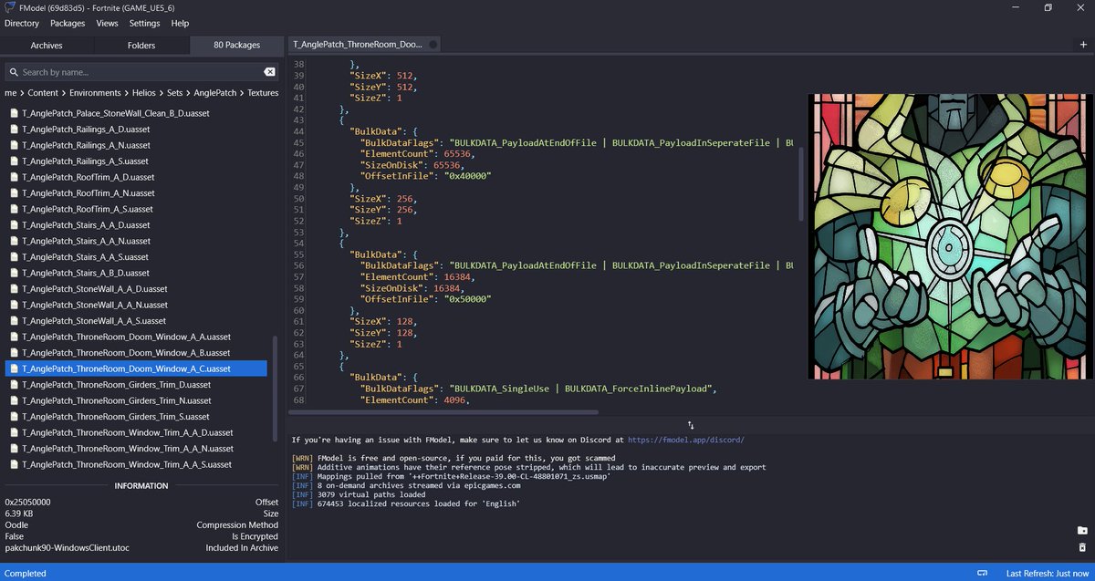This screenshot has width=1095, height=581.
Task: Switch to the Archives tab
Action: (x=47, y=45)
